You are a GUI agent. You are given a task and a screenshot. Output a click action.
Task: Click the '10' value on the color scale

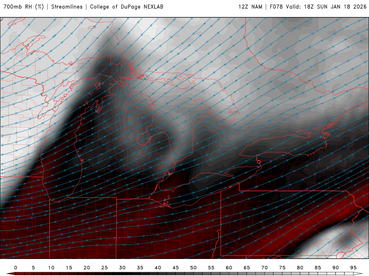[x=51, y=268]
